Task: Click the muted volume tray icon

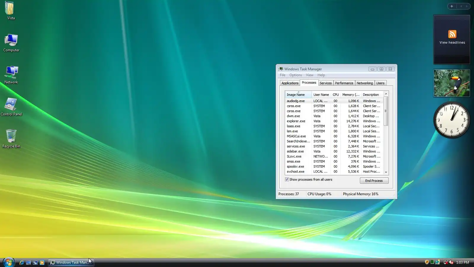Action: coord(451,262)
